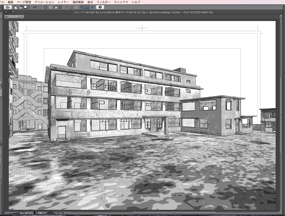Screen dimensions: 285x216
Task: Open the ページ管理 menu
Action: (x=24, y=2)
